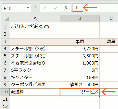Click cell 不要家具引き取り
Viewport: 118px width, 109px height.
(35, 63)
